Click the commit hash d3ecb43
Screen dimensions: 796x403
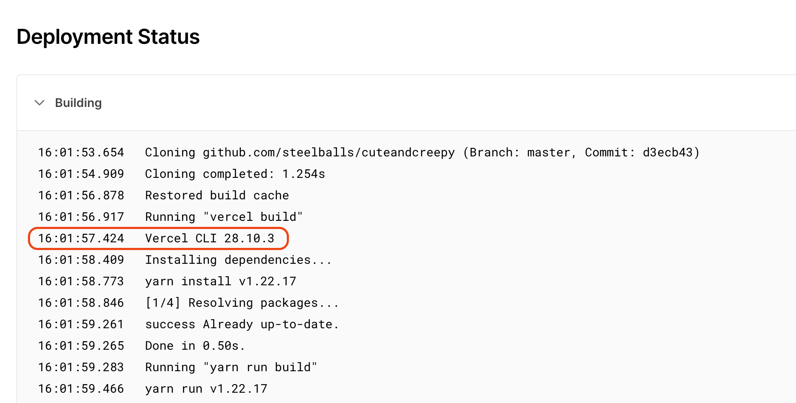pyautogui.click(x=668, y=152)
